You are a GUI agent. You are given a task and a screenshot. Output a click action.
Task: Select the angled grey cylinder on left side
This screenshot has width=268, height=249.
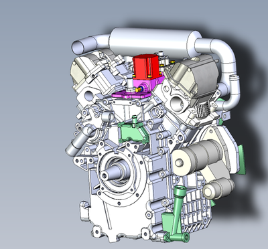click(x=80, y=141)
